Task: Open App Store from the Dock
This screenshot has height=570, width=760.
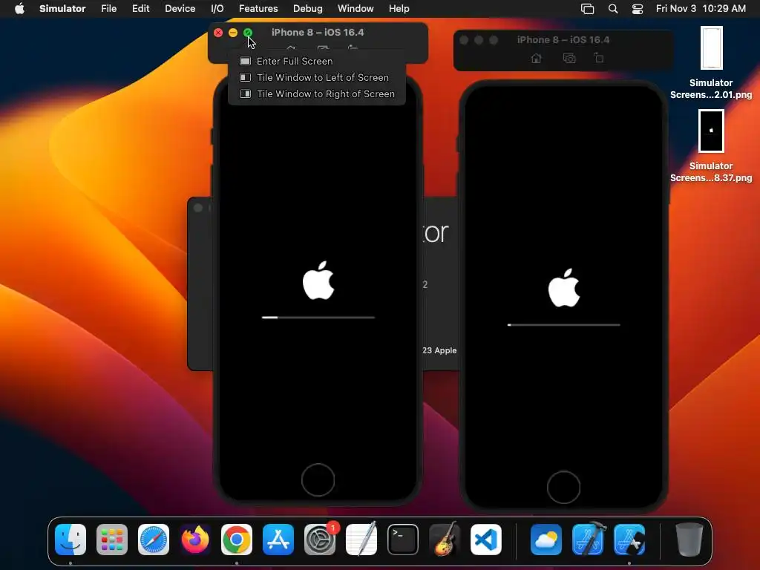Action: (x=278, y=540)
